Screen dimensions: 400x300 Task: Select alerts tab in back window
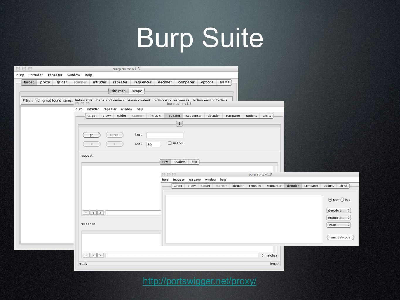point(224,82)
